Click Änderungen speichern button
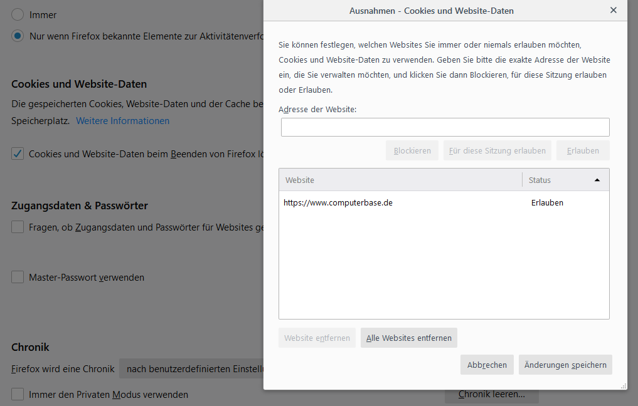The image size is (638, 406). [x=565, y=365]
